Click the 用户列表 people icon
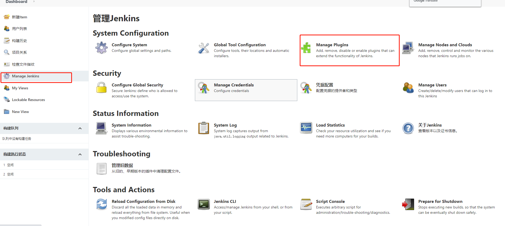Viewport: 505px width, 226px height. (x=7, y=29)
